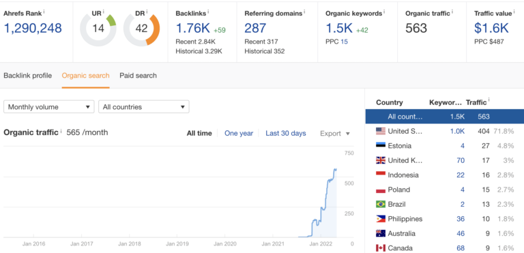
Task: Click the Australia flag icon
Action: (381, 233)
